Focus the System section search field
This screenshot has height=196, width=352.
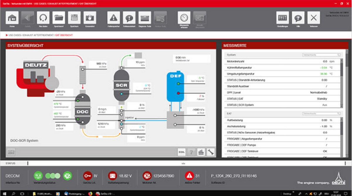321,55
